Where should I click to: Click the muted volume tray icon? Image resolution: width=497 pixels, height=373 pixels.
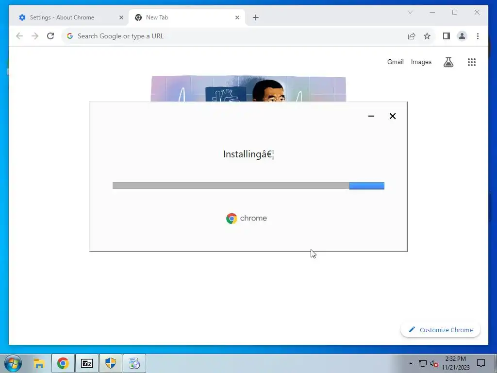point(434,363)
